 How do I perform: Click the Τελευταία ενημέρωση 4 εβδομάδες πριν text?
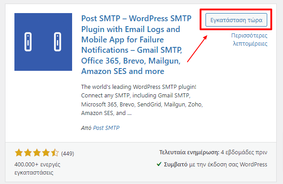coord(213,152)
